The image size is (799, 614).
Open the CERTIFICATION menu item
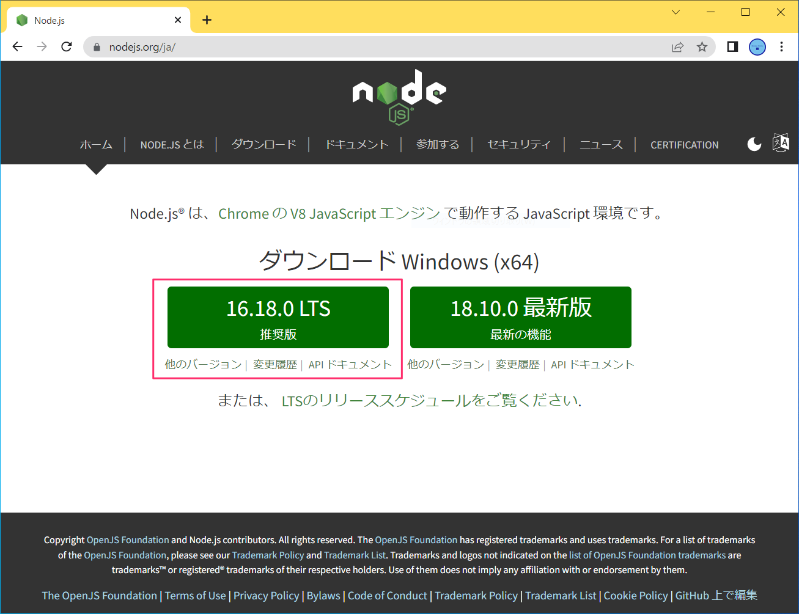pyautogui.click(x=685, y=145)
